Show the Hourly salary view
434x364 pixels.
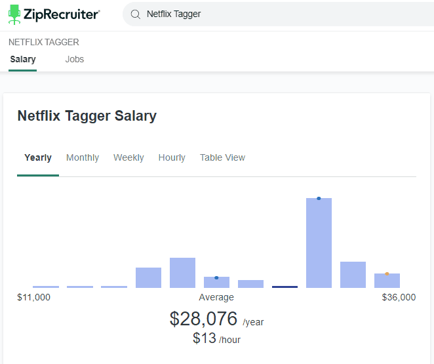pos(172,157)
